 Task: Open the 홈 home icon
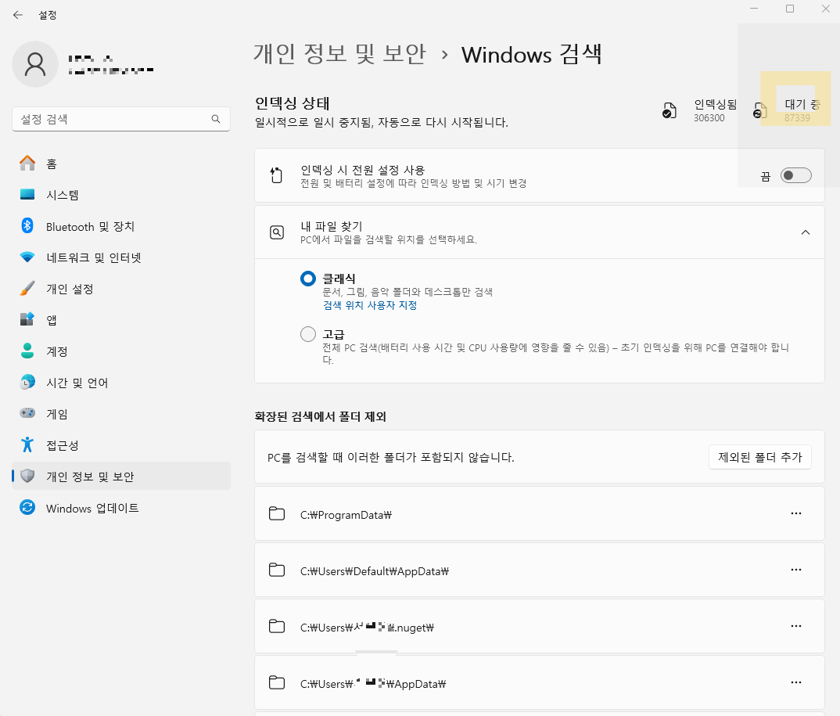[27, 164]
